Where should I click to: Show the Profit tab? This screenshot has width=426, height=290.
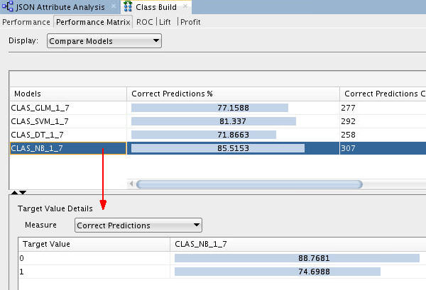(x=191, y=22)
